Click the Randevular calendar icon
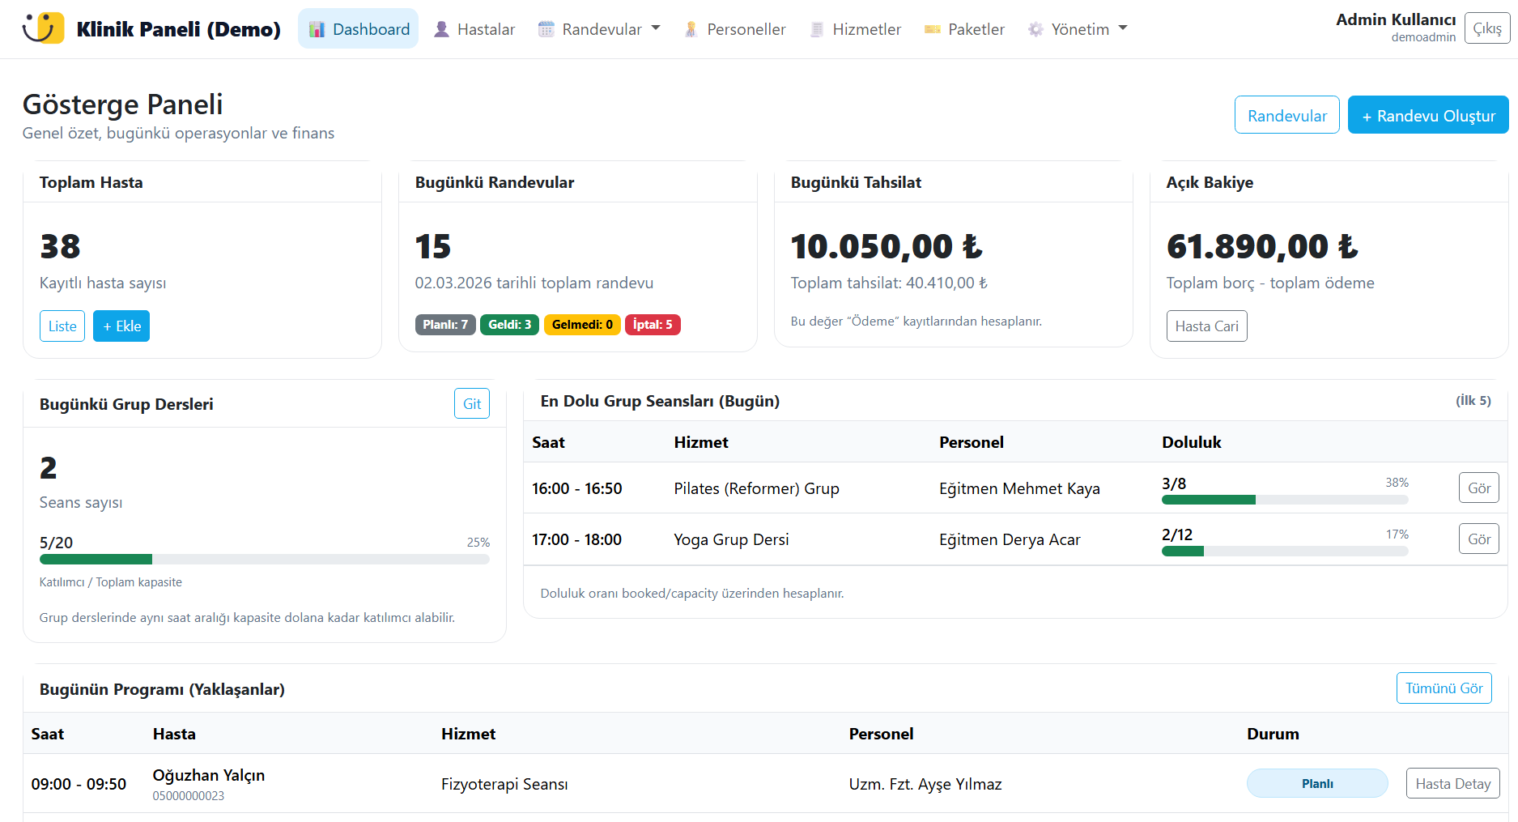Image resolution: width=1518 pixels, height=822 pixels. [546, 29]
